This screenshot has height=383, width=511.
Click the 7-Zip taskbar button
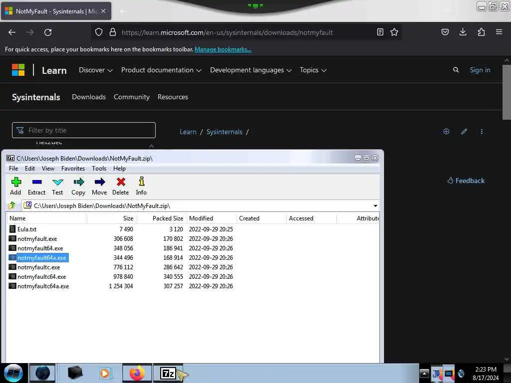pos(168,373)
